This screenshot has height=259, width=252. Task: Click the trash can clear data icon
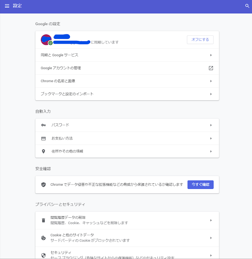(43, 220)
